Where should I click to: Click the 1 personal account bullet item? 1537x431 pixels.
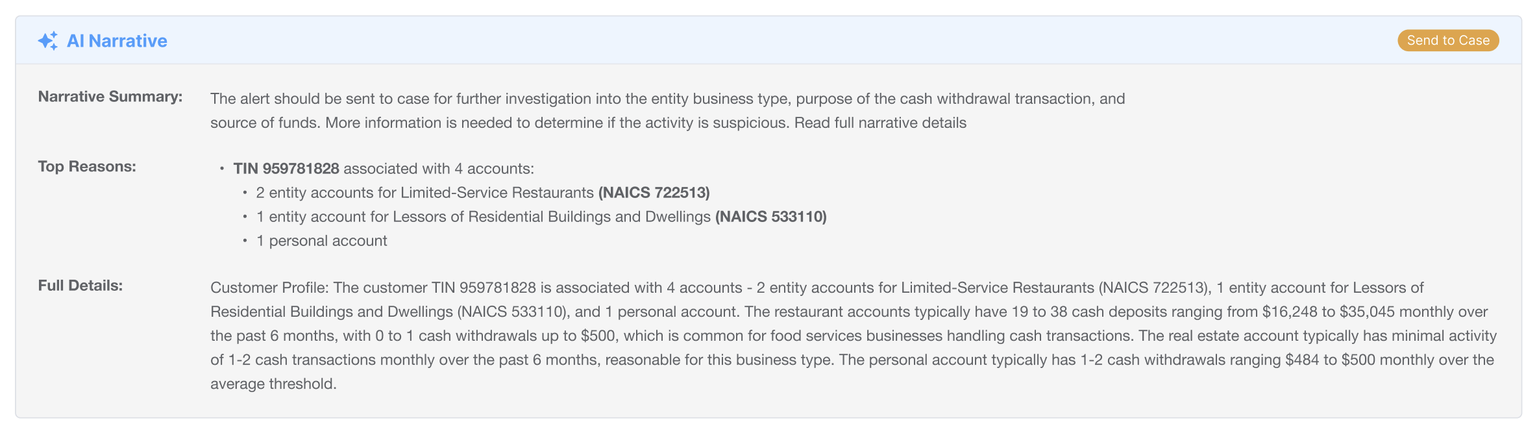(x=321, y=241)
